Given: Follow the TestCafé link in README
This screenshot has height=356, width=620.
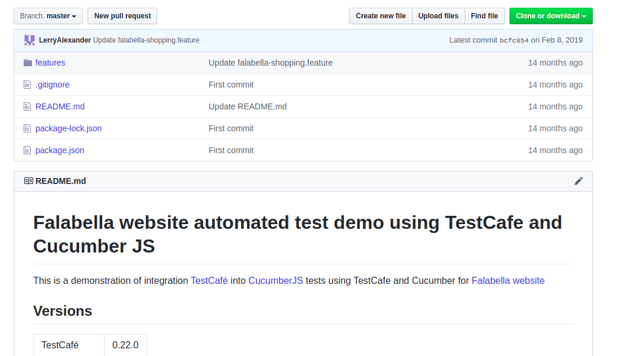Looking at the screenshot, I should pos(209,280).
